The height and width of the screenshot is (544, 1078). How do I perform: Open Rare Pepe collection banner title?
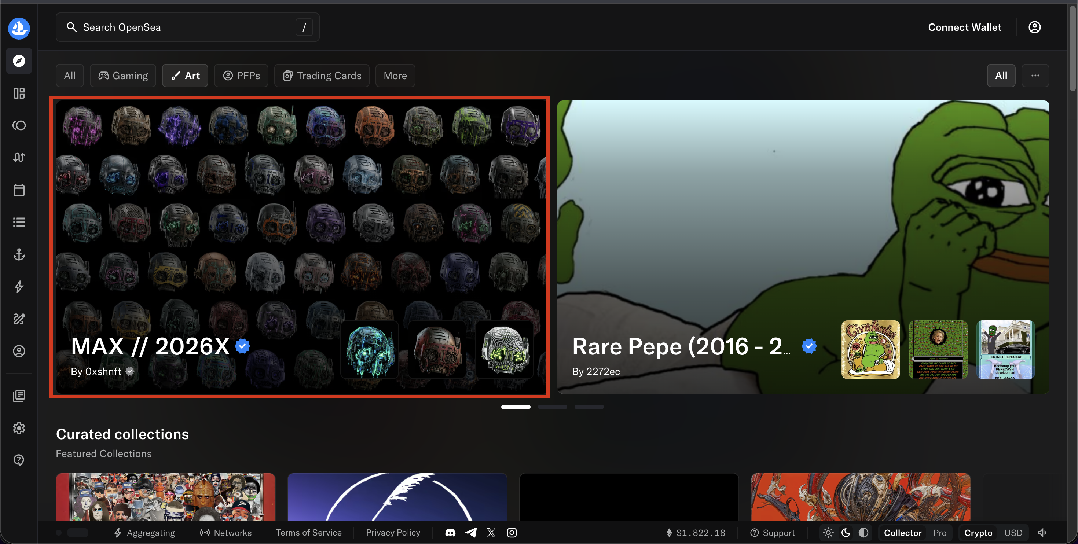681,346
